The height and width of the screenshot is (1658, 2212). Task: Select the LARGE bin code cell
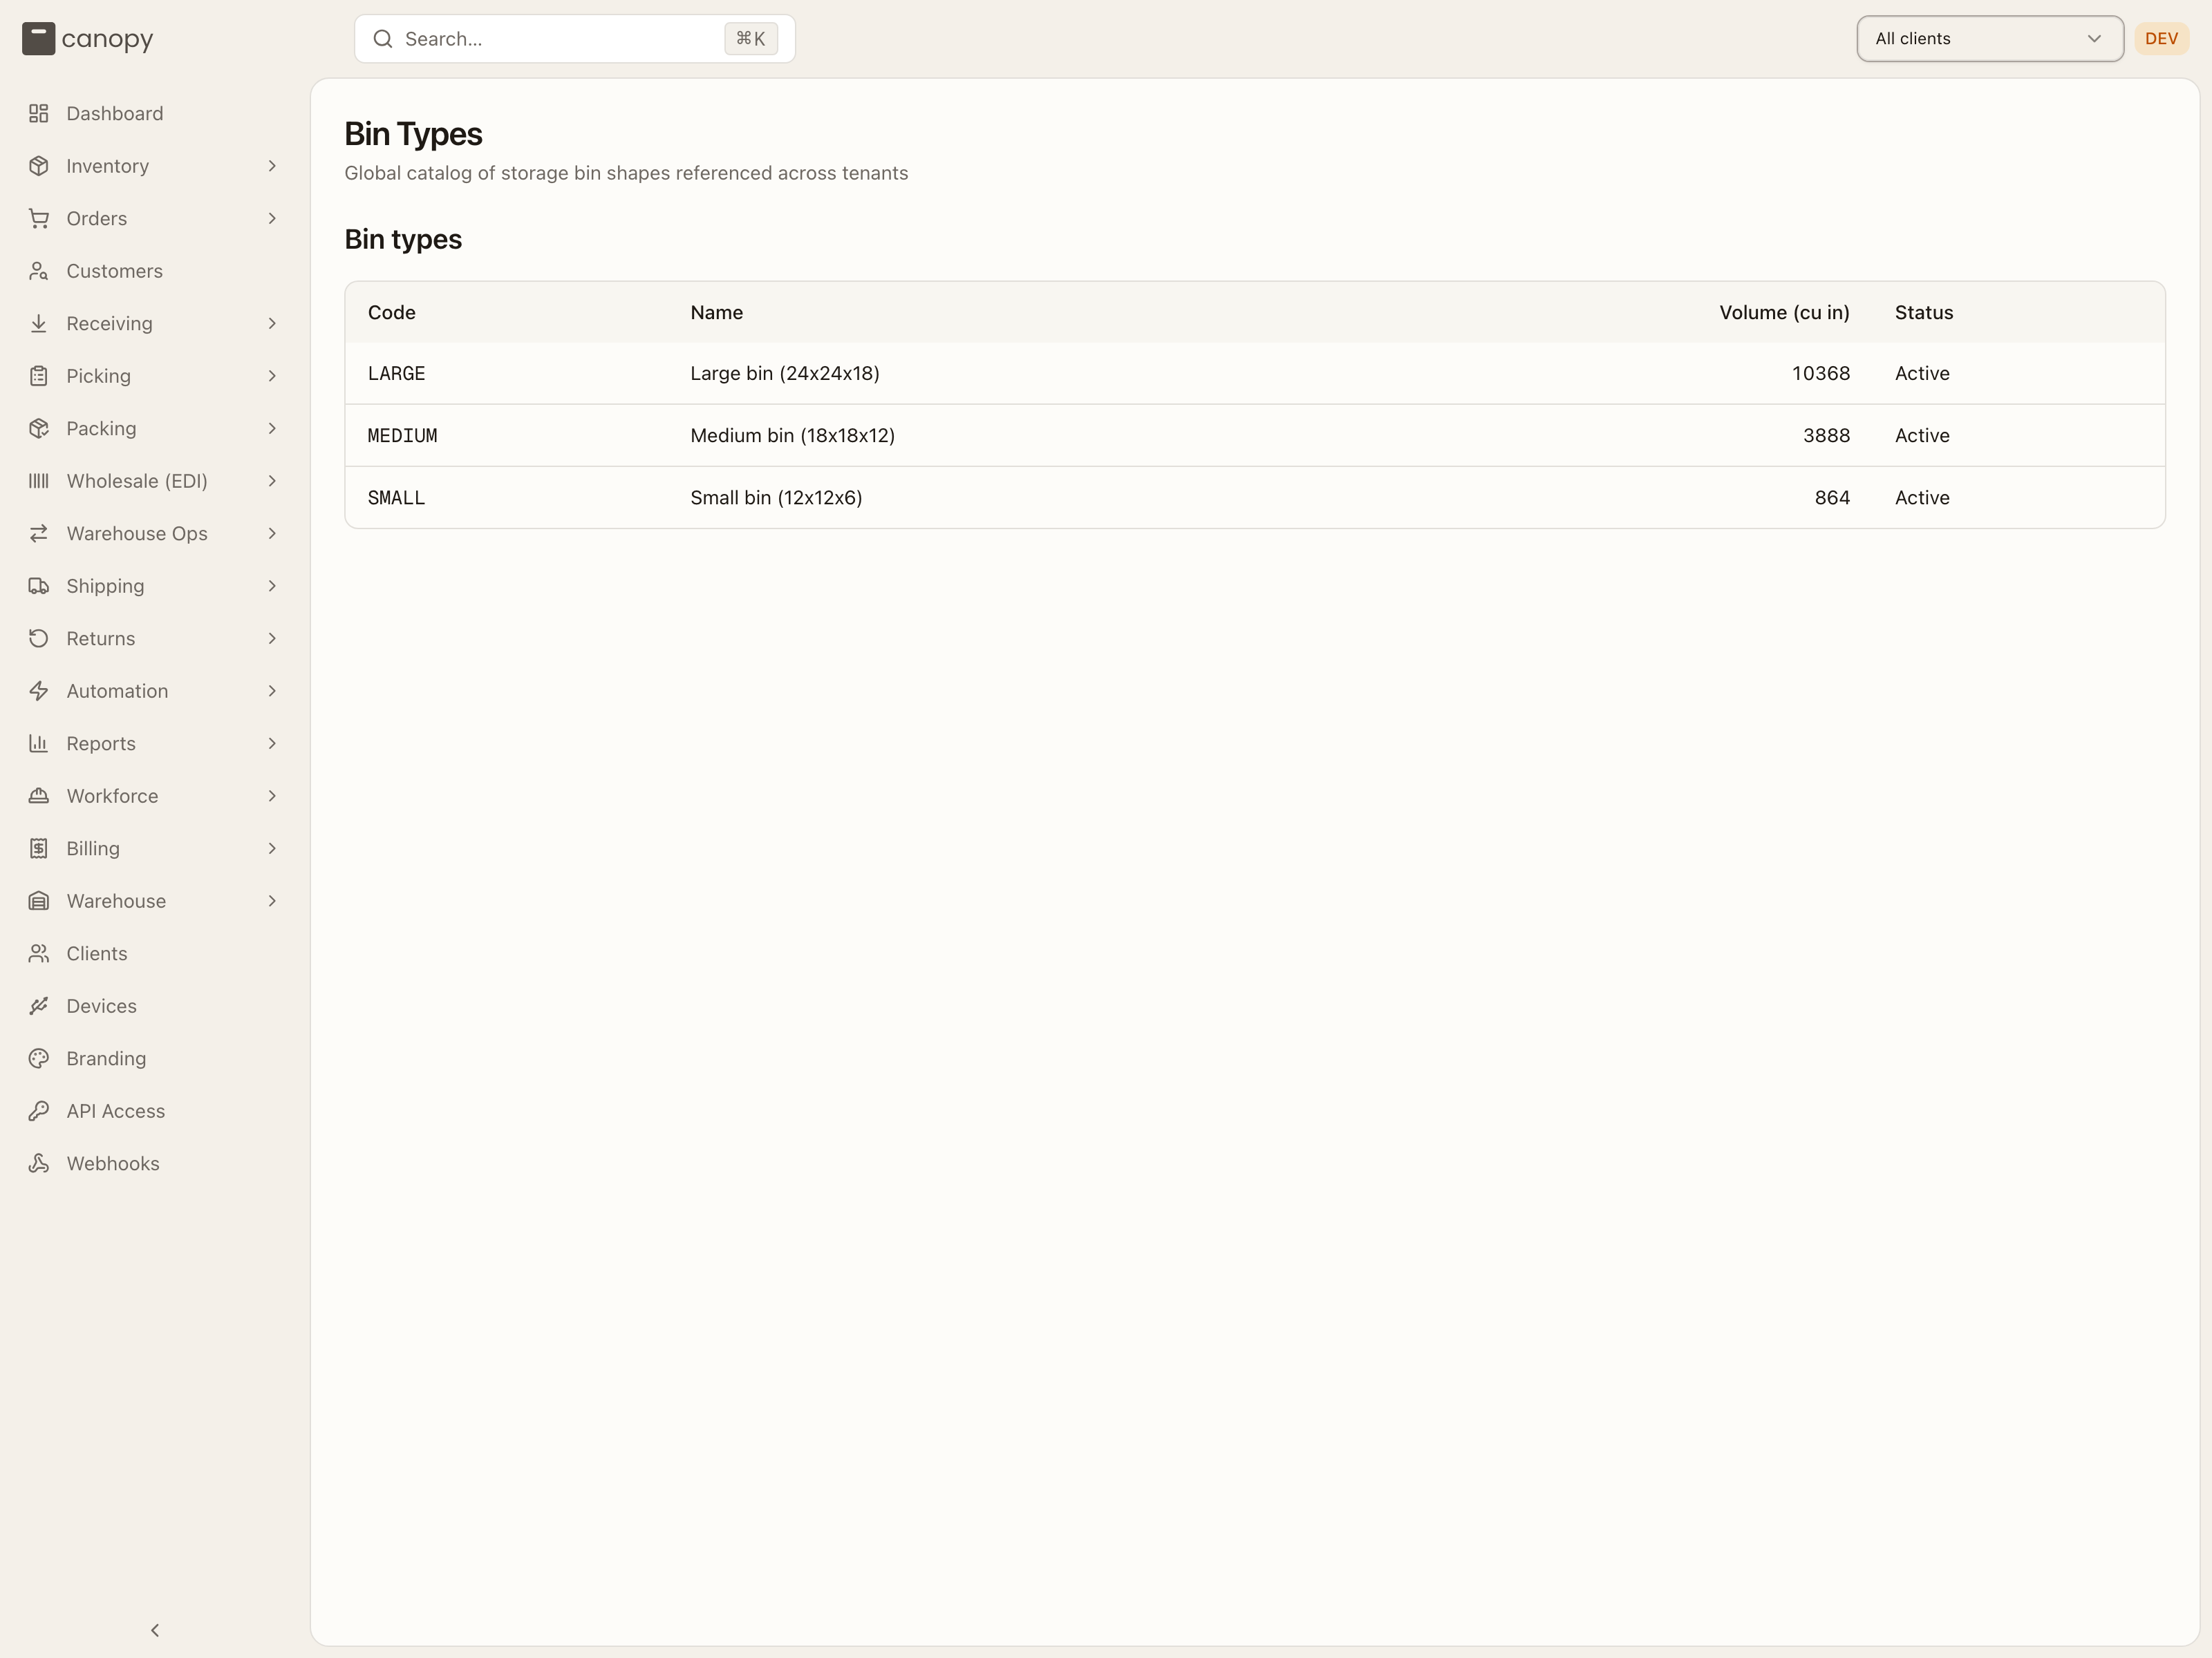(397, 374)
